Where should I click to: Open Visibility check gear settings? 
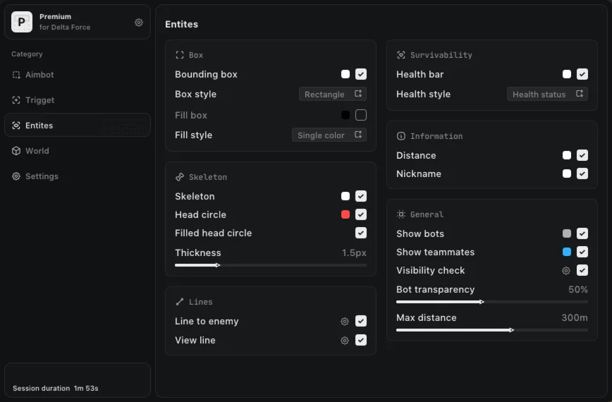(566, 271)
